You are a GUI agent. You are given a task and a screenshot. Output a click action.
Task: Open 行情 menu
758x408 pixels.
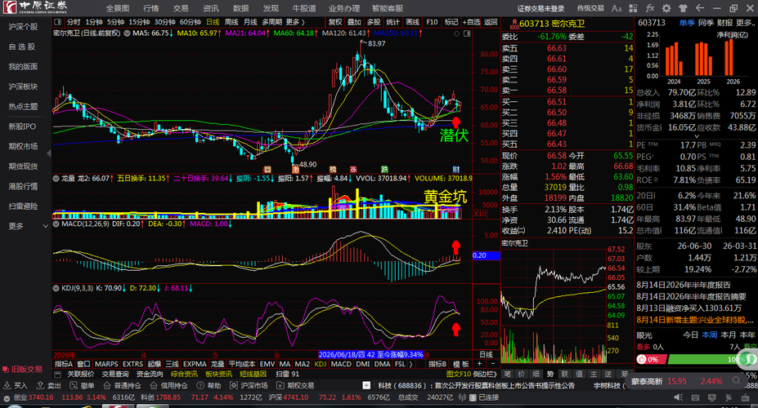(x=150, y=8)
